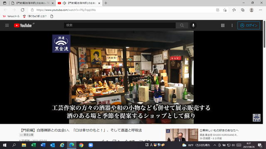Viewport: 266px width, 149px height.
Task: View site information lock icon
Action: click(32, 10)
